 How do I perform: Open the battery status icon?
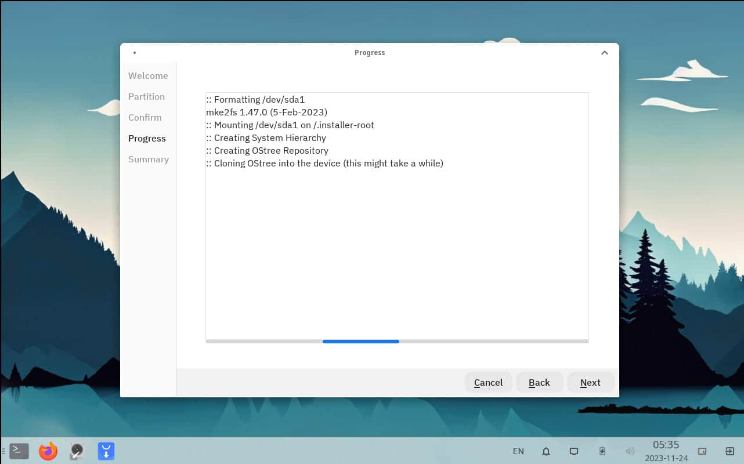[x=602, y=451]
